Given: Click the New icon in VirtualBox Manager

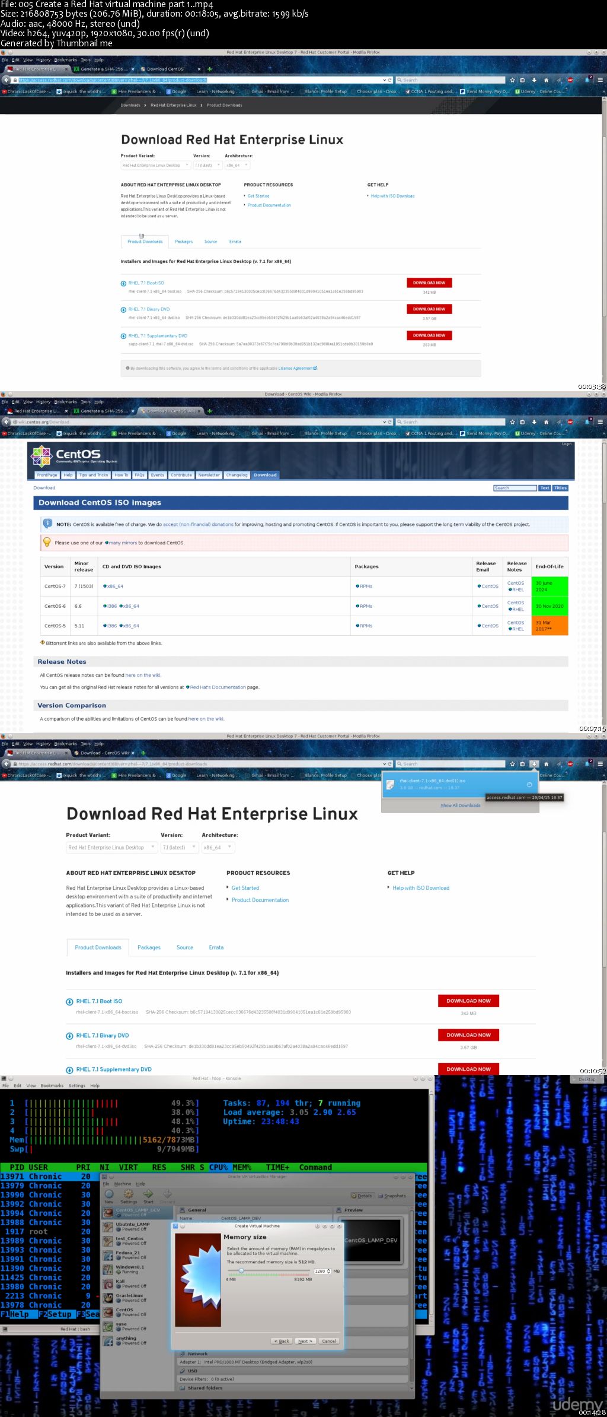Looking at the screenshot, I should [109, 1196].
